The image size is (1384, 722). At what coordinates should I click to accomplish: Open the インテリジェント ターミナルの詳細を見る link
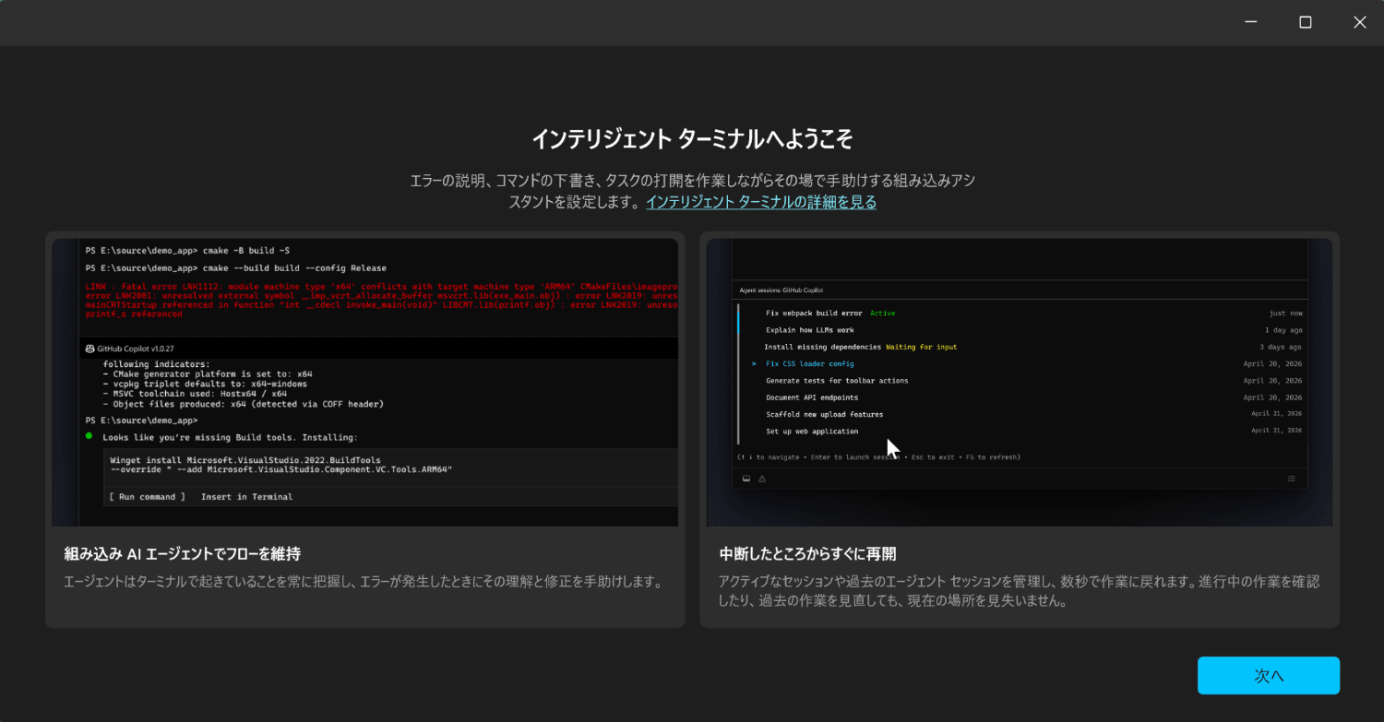click(x=761, y=202)
